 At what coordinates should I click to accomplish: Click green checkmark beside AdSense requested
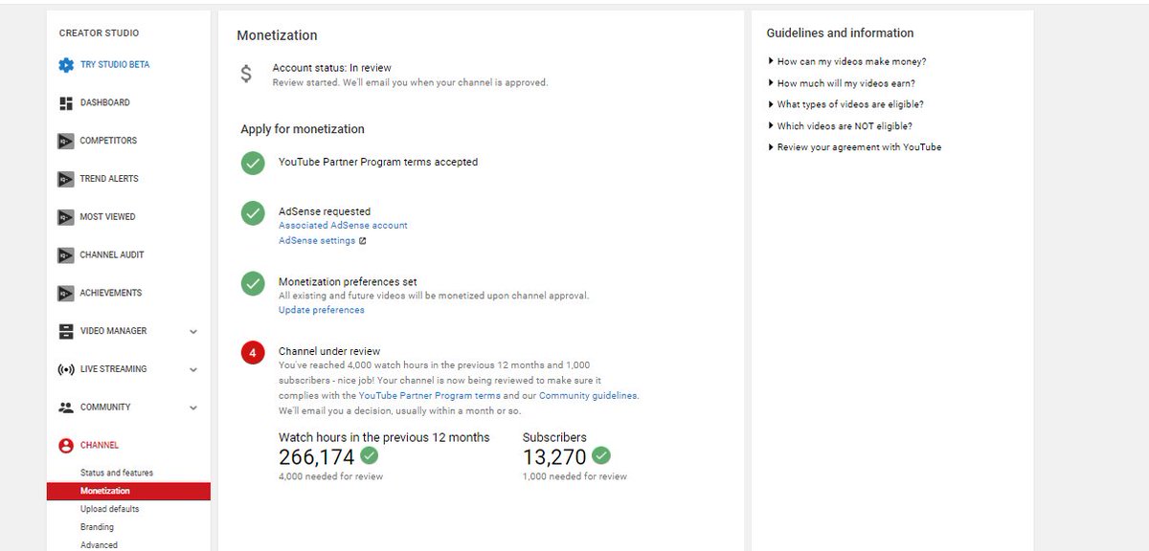pyautogui.click(x=253, y=213)
